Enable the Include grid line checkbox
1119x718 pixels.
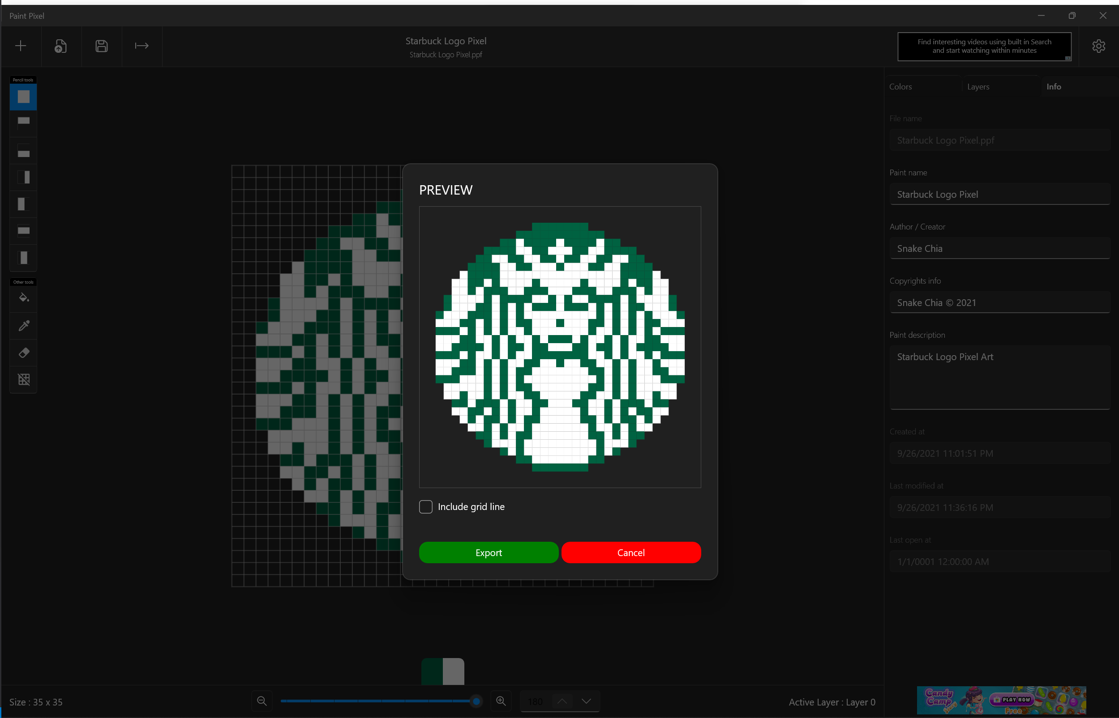click(425, 507)
